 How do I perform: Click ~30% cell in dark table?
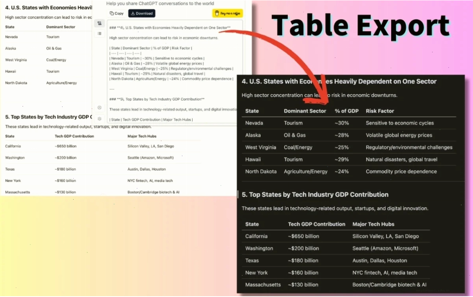tap(342, 123)
